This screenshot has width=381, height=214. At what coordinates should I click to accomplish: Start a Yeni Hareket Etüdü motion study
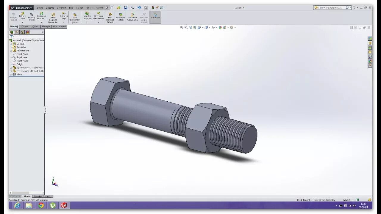coord(110,18)
